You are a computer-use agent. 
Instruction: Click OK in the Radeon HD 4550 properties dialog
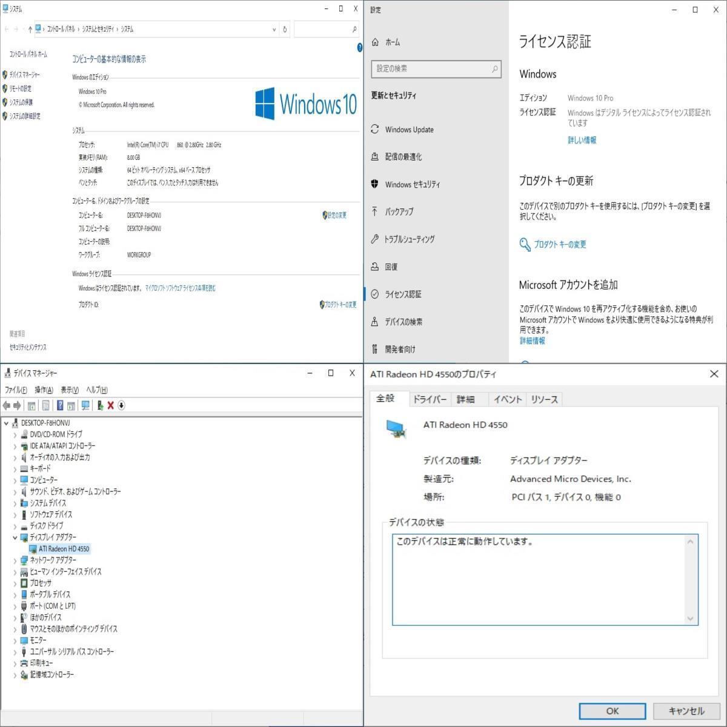click(612, 711)
